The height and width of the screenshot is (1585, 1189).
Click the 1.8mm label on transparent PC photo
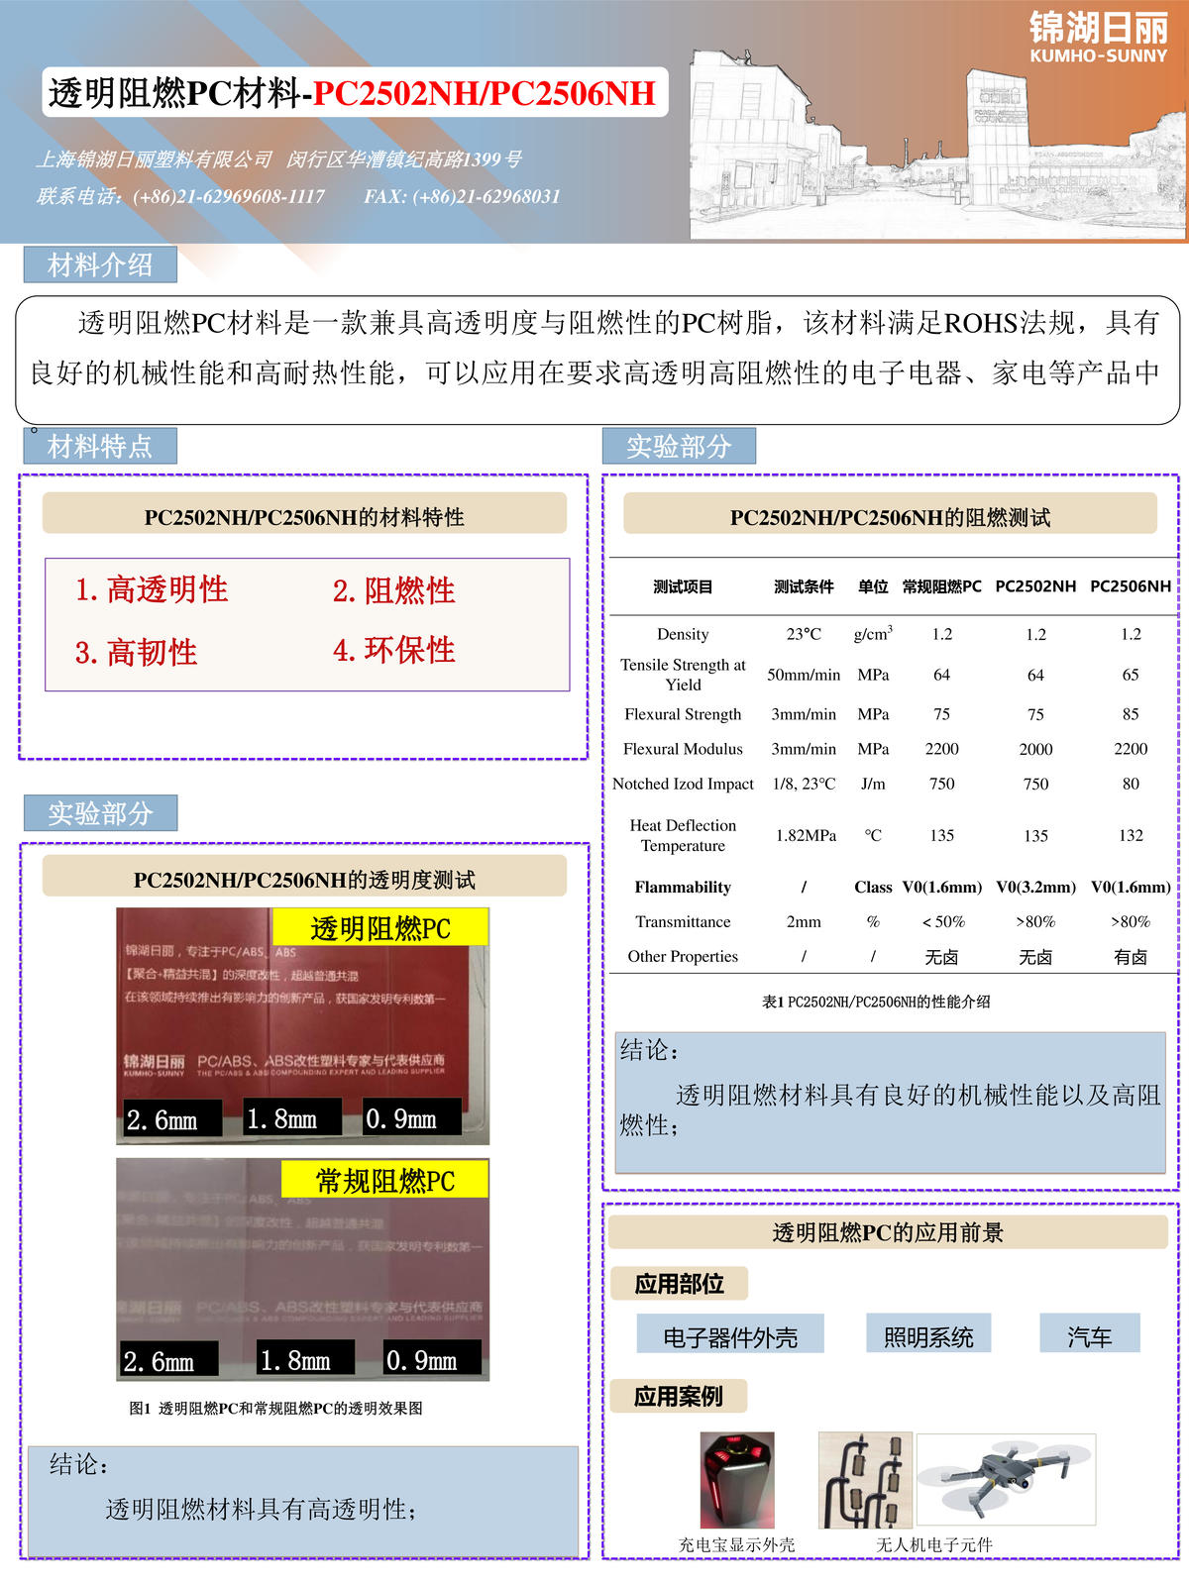pos(292,1117)
